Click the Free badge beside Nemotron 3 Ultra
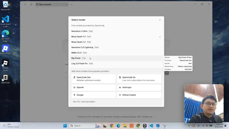Screen dimensions: 229x129 (91, 31)
